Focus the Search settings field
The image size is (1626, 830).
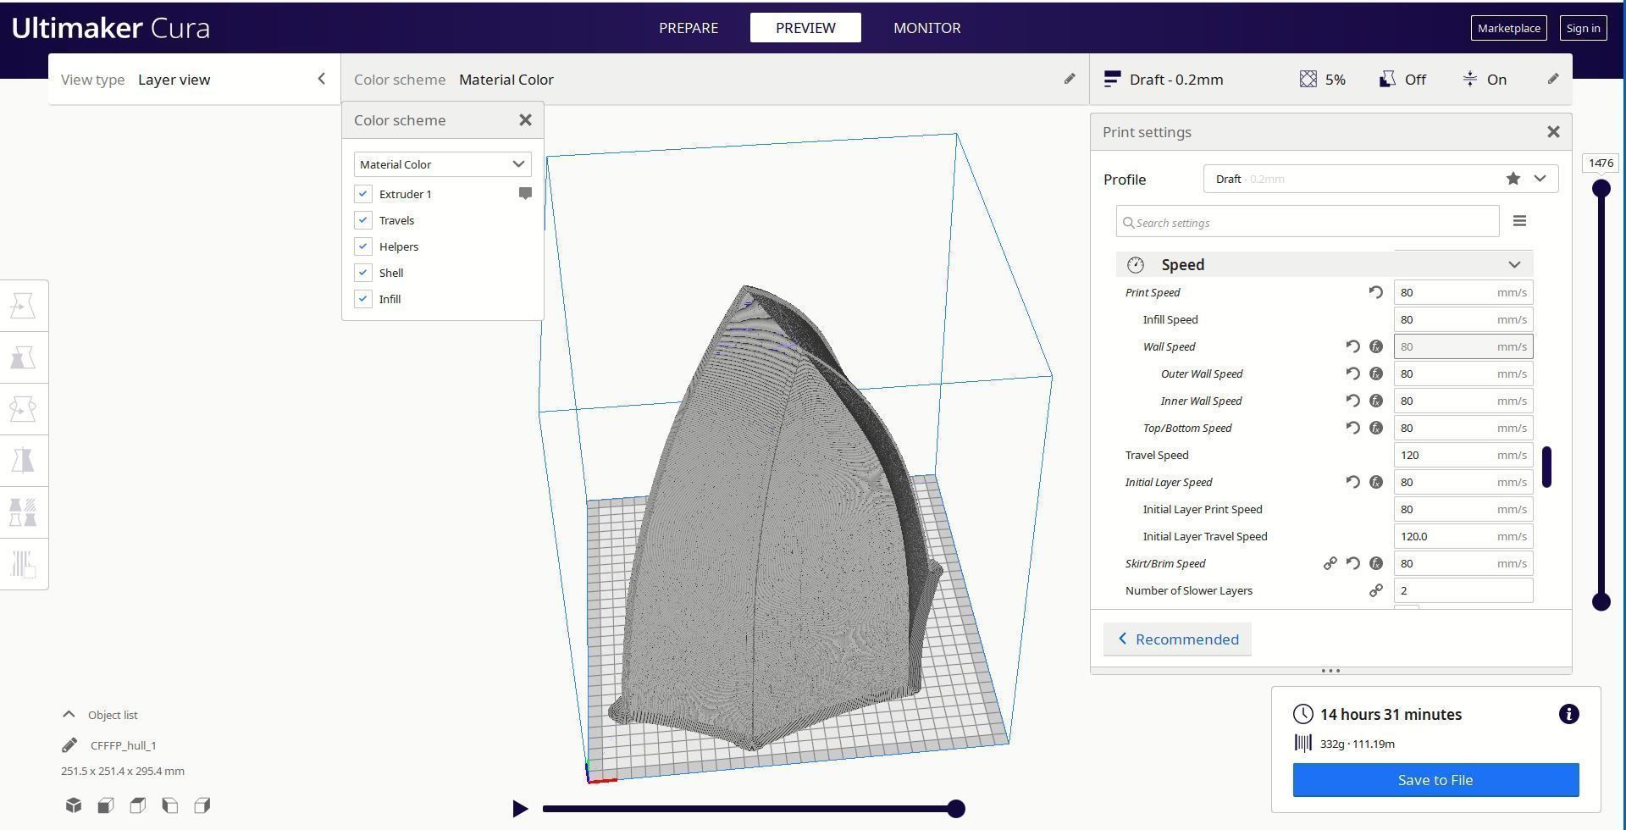pyautogui.click(x=1308, y=222)
